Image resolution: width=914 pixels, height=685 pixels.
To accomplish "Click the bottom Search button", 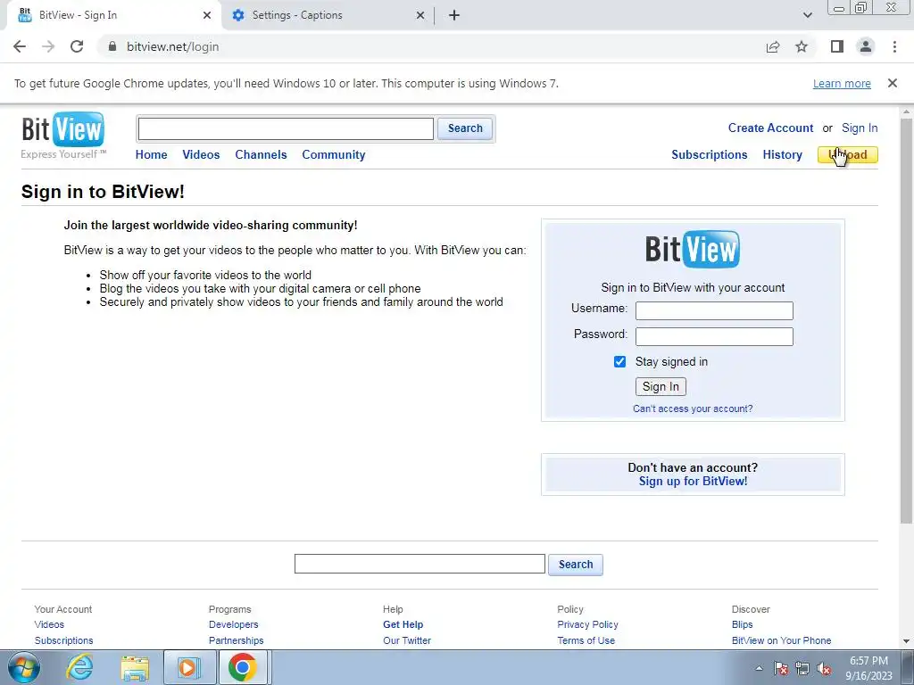I will pos(576,565).
